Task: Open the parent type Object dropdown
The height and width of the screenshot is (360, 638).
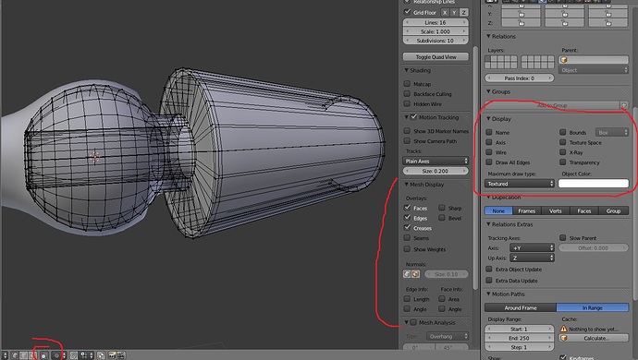Action: [x=594, y=70]
